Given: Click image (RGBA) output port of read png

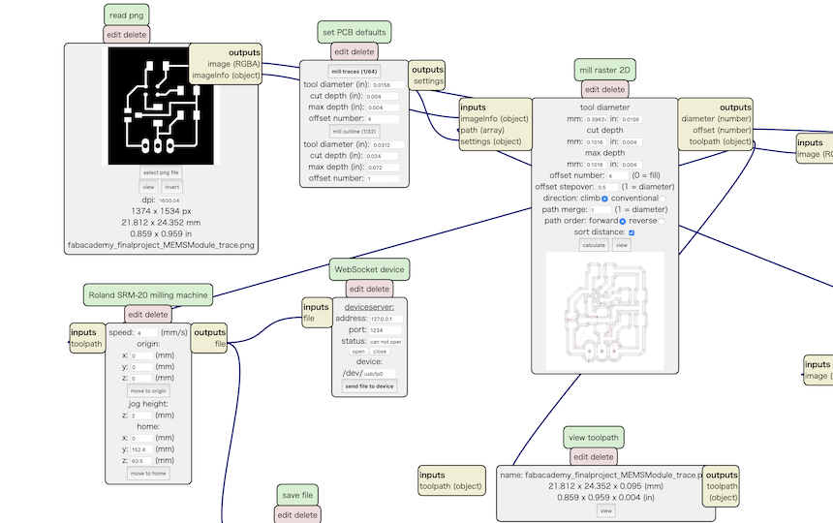Looking at the screenshot, I should click(233, 64).
